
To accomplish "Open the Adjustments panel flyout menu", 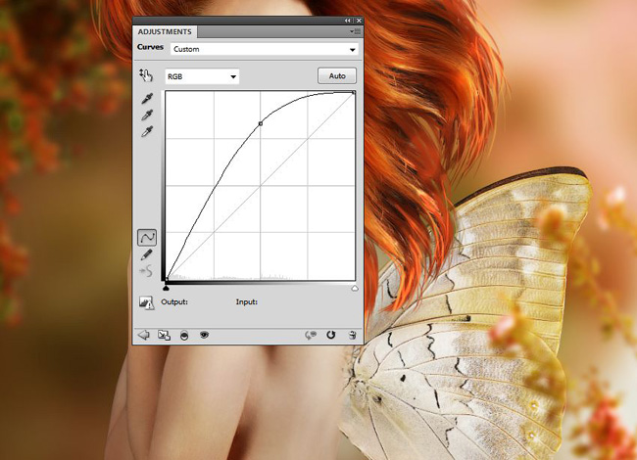I will point(356,31).
